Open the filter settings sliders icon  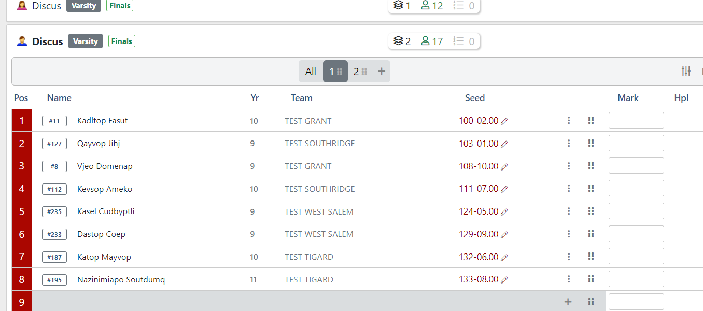point(686,72)
